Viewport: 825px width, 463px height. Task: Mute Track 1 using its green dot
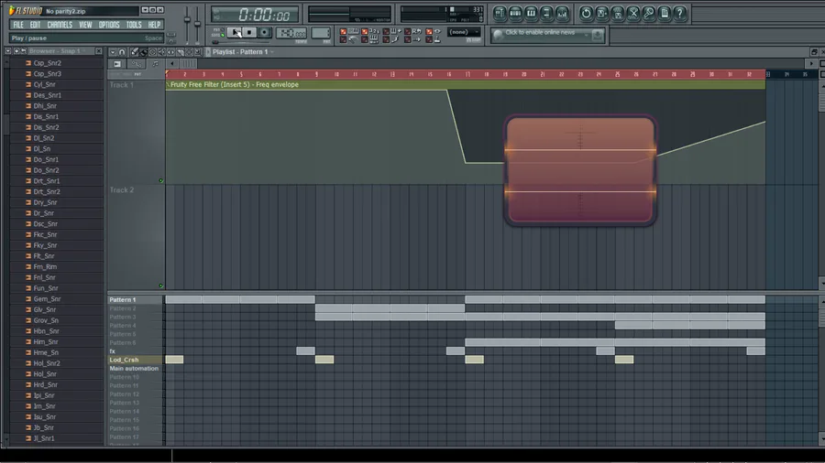point(161,180)
